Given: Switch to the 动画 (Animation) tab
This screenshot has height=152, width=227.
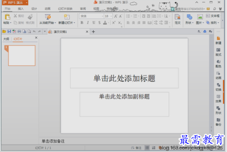Looking at the screenshot, I should click(48, 9).
